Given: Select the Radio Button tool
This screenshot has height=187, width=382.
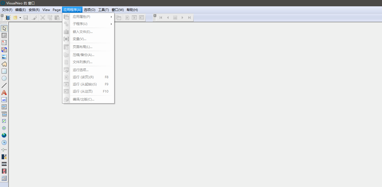Looking at the screenshot, I should point(4,128).
